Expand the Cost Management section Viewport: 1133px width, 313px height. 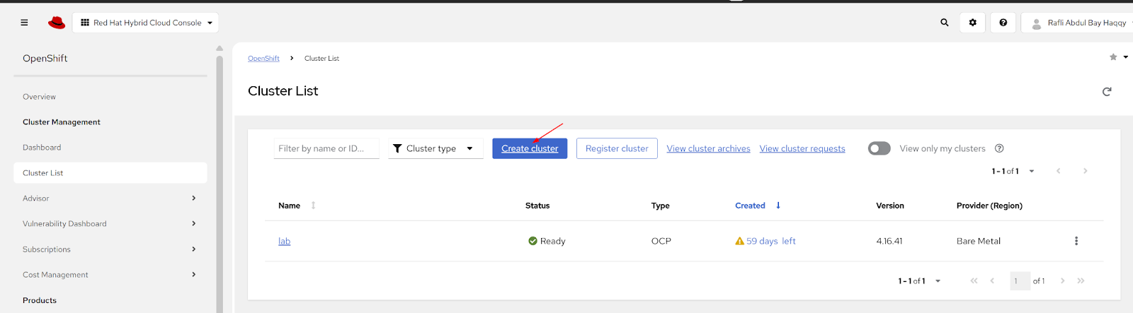coord(110,275)
